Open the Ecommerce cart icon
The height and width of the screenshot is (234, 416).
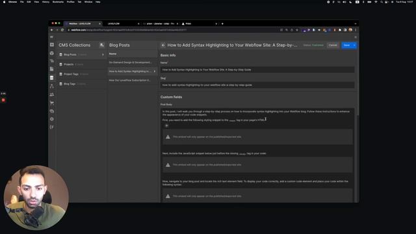tap(52, 103)
